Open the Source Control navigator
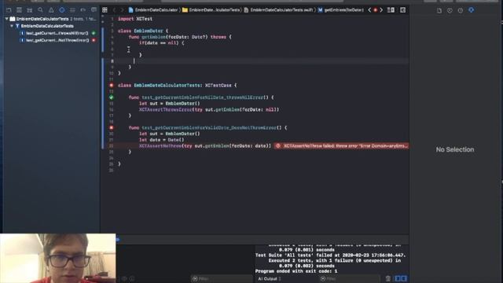 coord(19,10)
